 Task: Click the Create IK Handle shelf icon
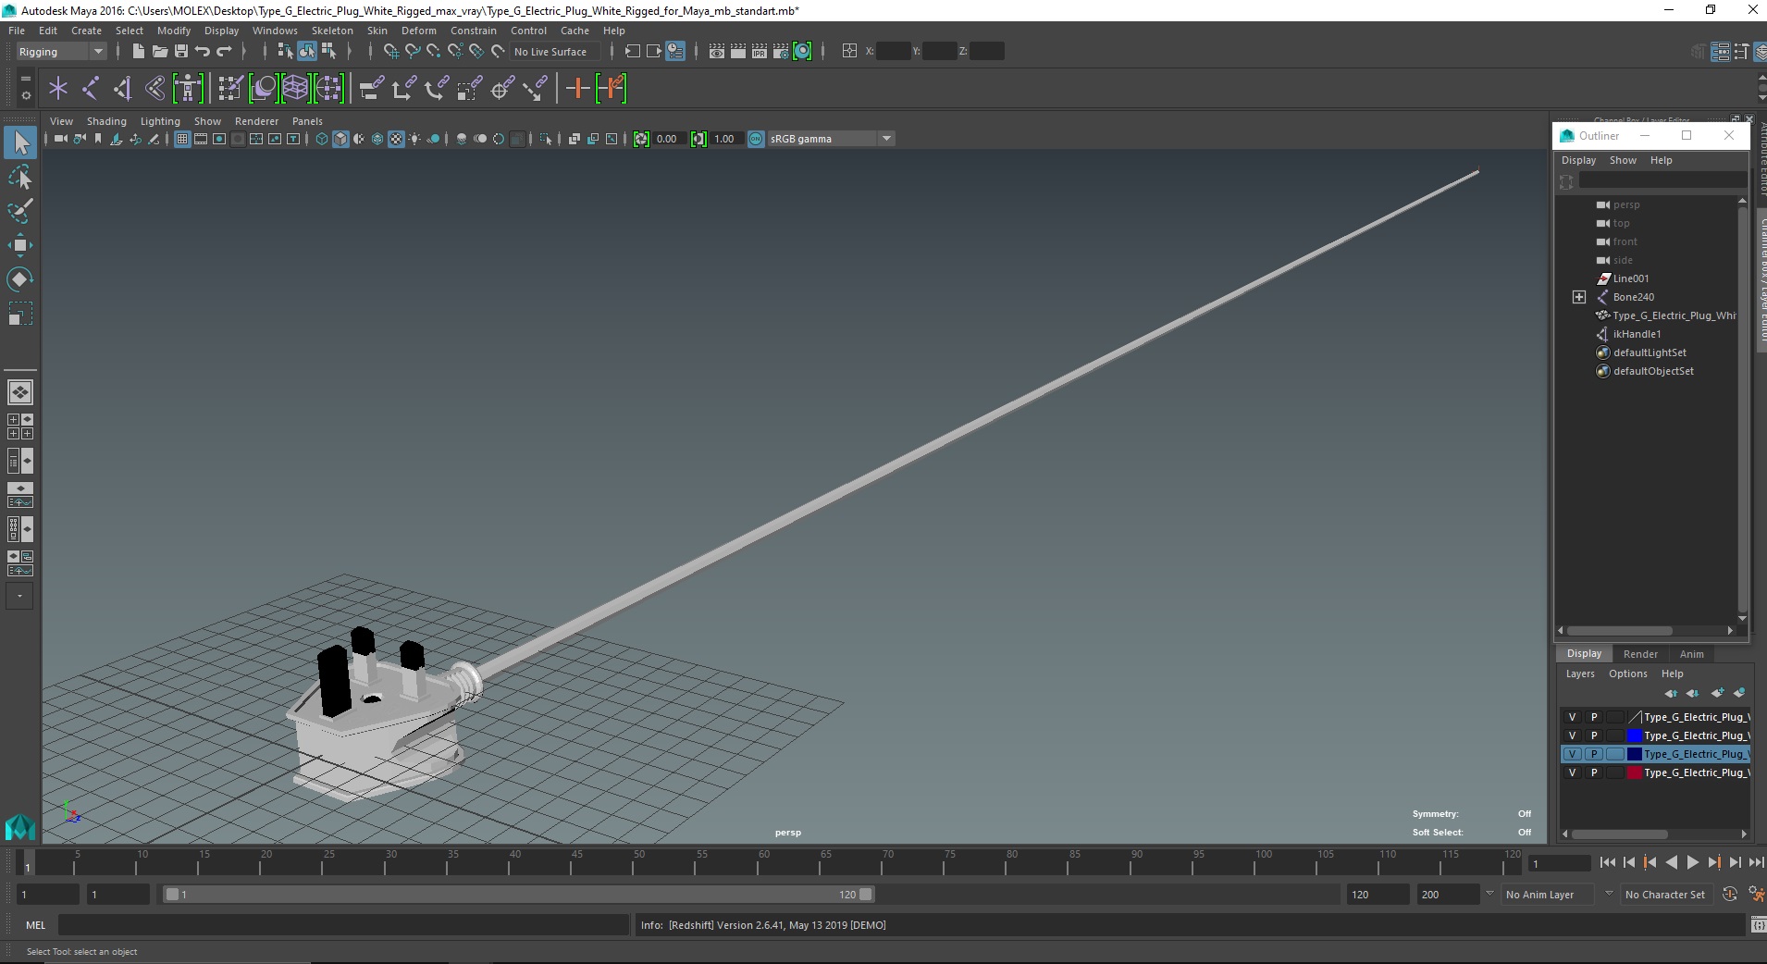[123, 89]
